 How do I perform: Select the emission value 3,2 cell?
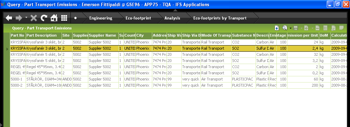[x=303, y=61]
